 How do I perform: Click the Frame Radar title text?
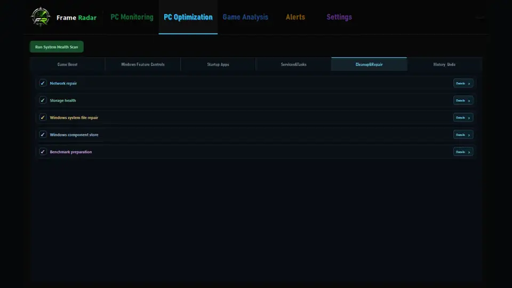(76, 18)
